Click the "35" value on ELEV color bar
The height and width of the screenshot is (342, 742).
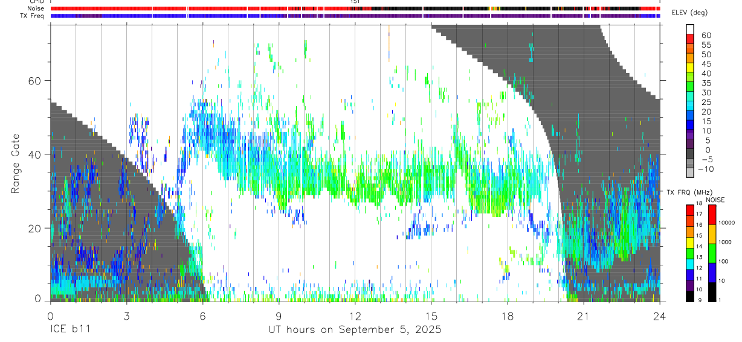coord(705,83)
